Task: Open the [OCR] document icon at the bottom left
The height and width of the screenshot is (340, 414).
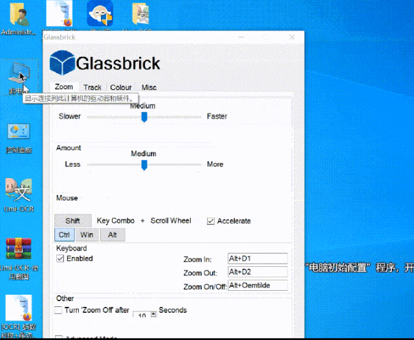Action: pyautogui.click(x=19, y=316)
